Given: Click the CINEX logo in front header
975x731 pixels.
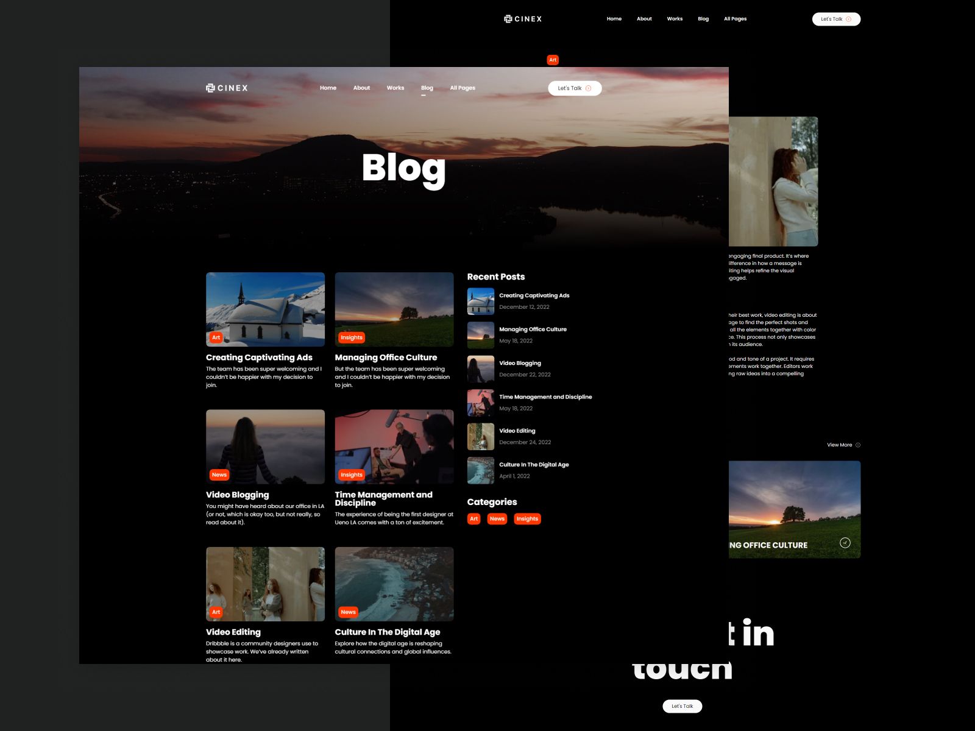Looking at the screenshot, I should coord(227,88).
